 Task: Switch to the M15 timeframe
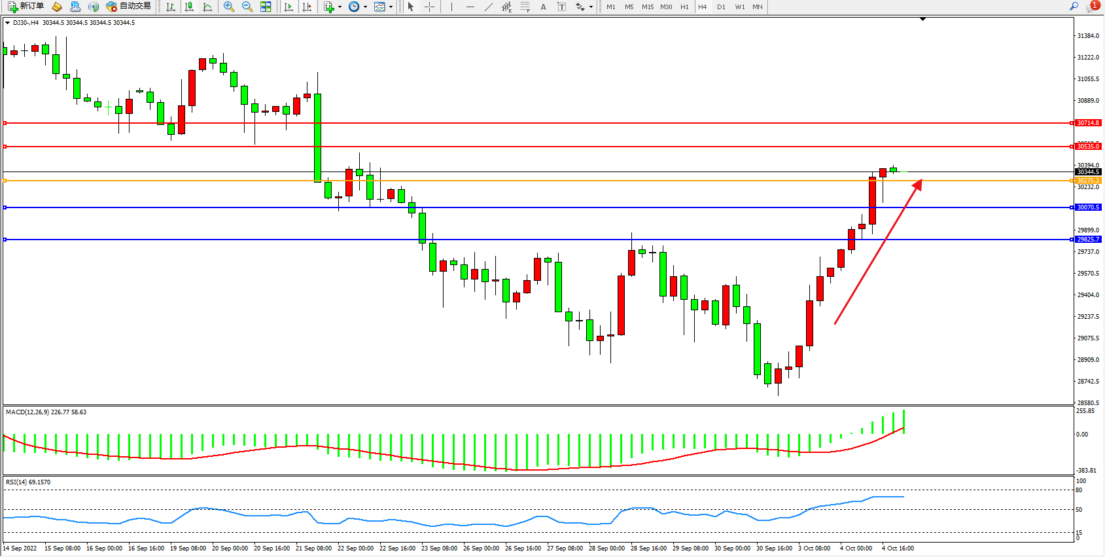point(647,7)
